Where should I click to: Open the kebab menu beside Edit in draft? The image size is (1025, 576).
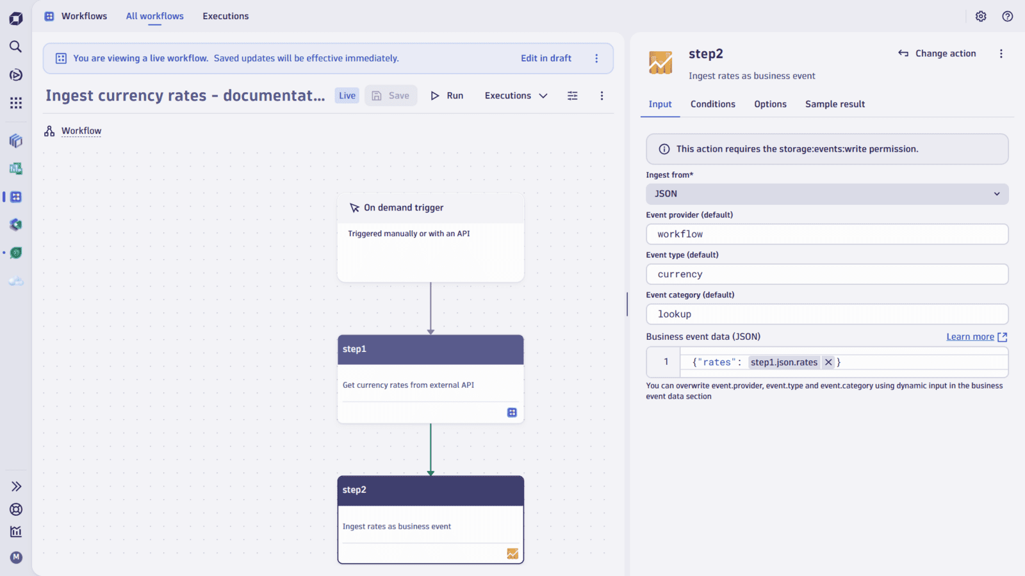tap(596, 58)
